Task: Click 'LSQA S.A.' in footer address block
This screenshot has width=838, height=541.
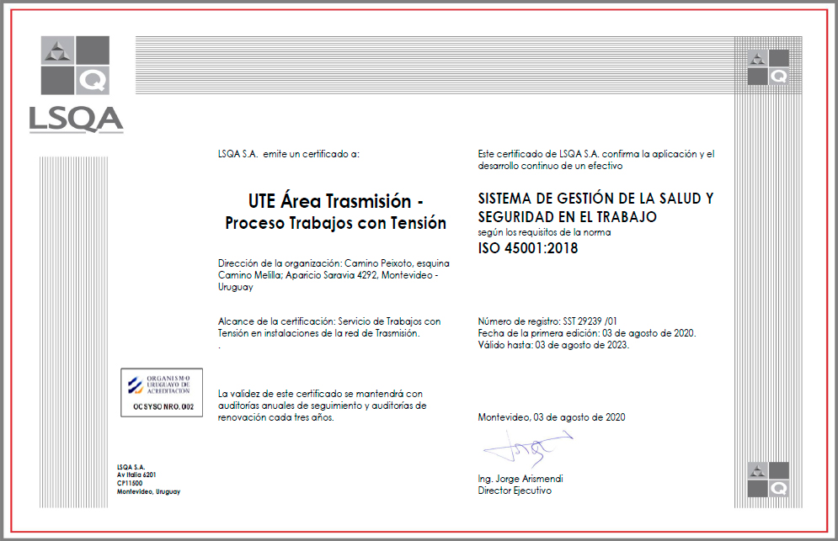Action: click(131, 467)
